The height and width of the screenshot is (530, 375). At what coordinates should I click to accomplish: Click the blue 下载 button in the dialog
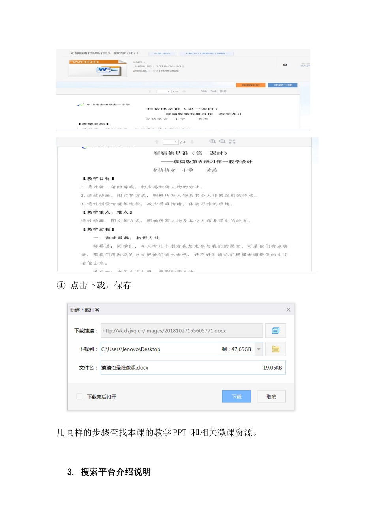coord(236,396)
